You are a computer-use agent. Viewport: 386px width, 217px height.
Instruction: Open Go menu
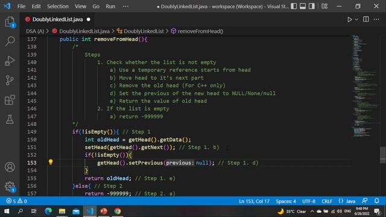(x=96, y=7)
